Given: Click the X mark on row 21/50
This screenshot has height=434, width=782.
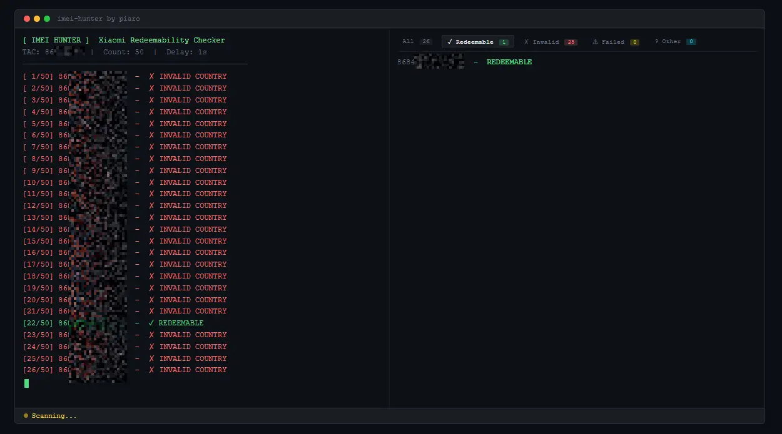Looking at the screenshot, I should click(x=151, y=311).
